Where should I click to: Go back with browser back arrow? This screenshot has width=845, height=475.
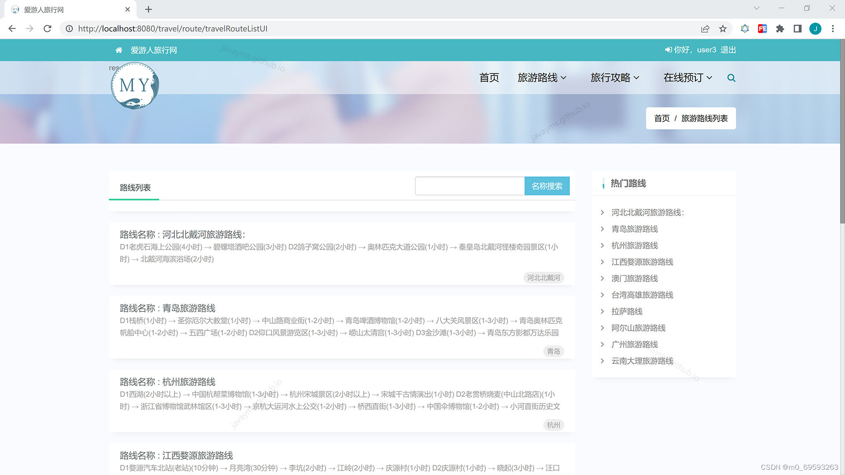pos(12,29)
